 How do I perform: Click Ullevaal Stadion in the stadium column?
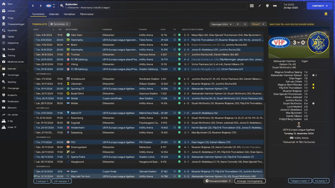pyautogui.click(x=148, y=172)
